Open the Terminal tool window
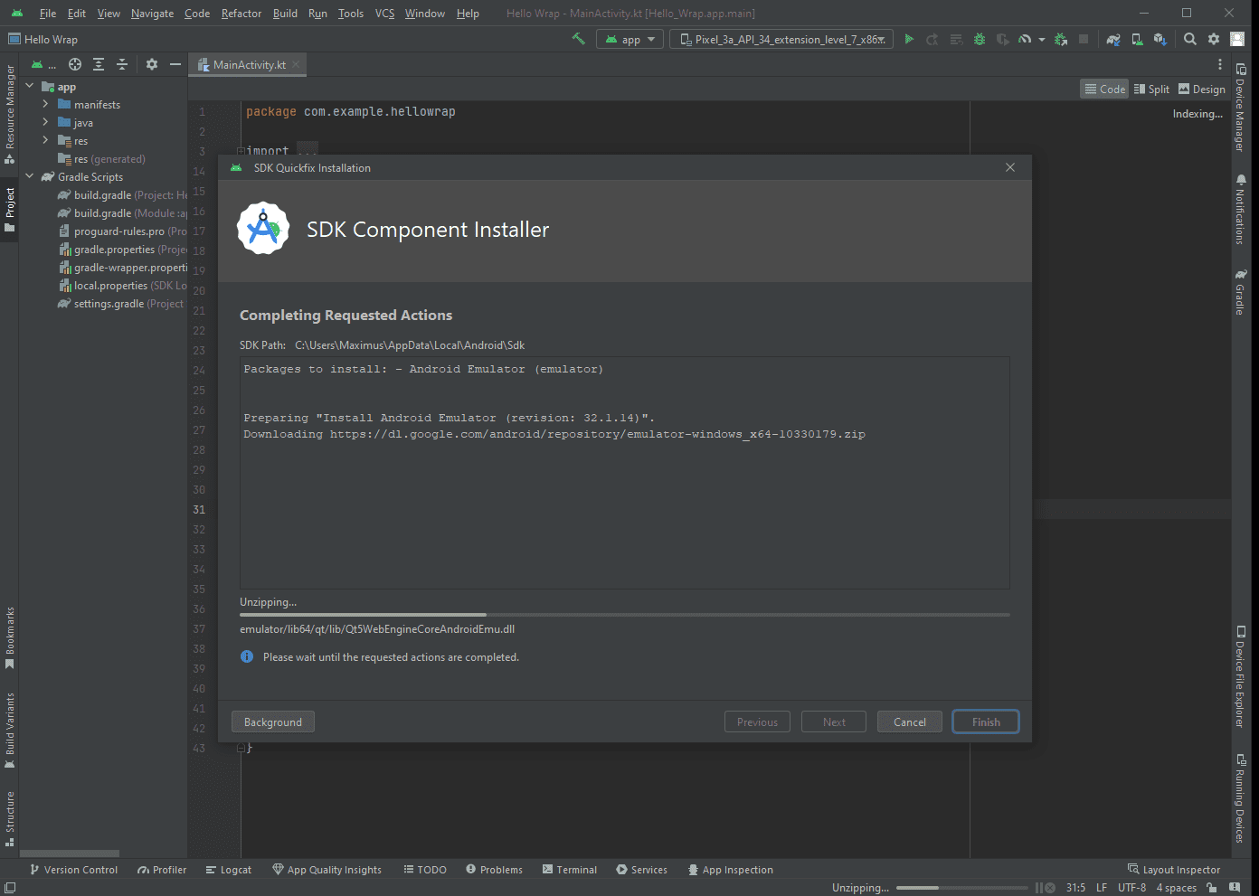 tap(570, 870)
